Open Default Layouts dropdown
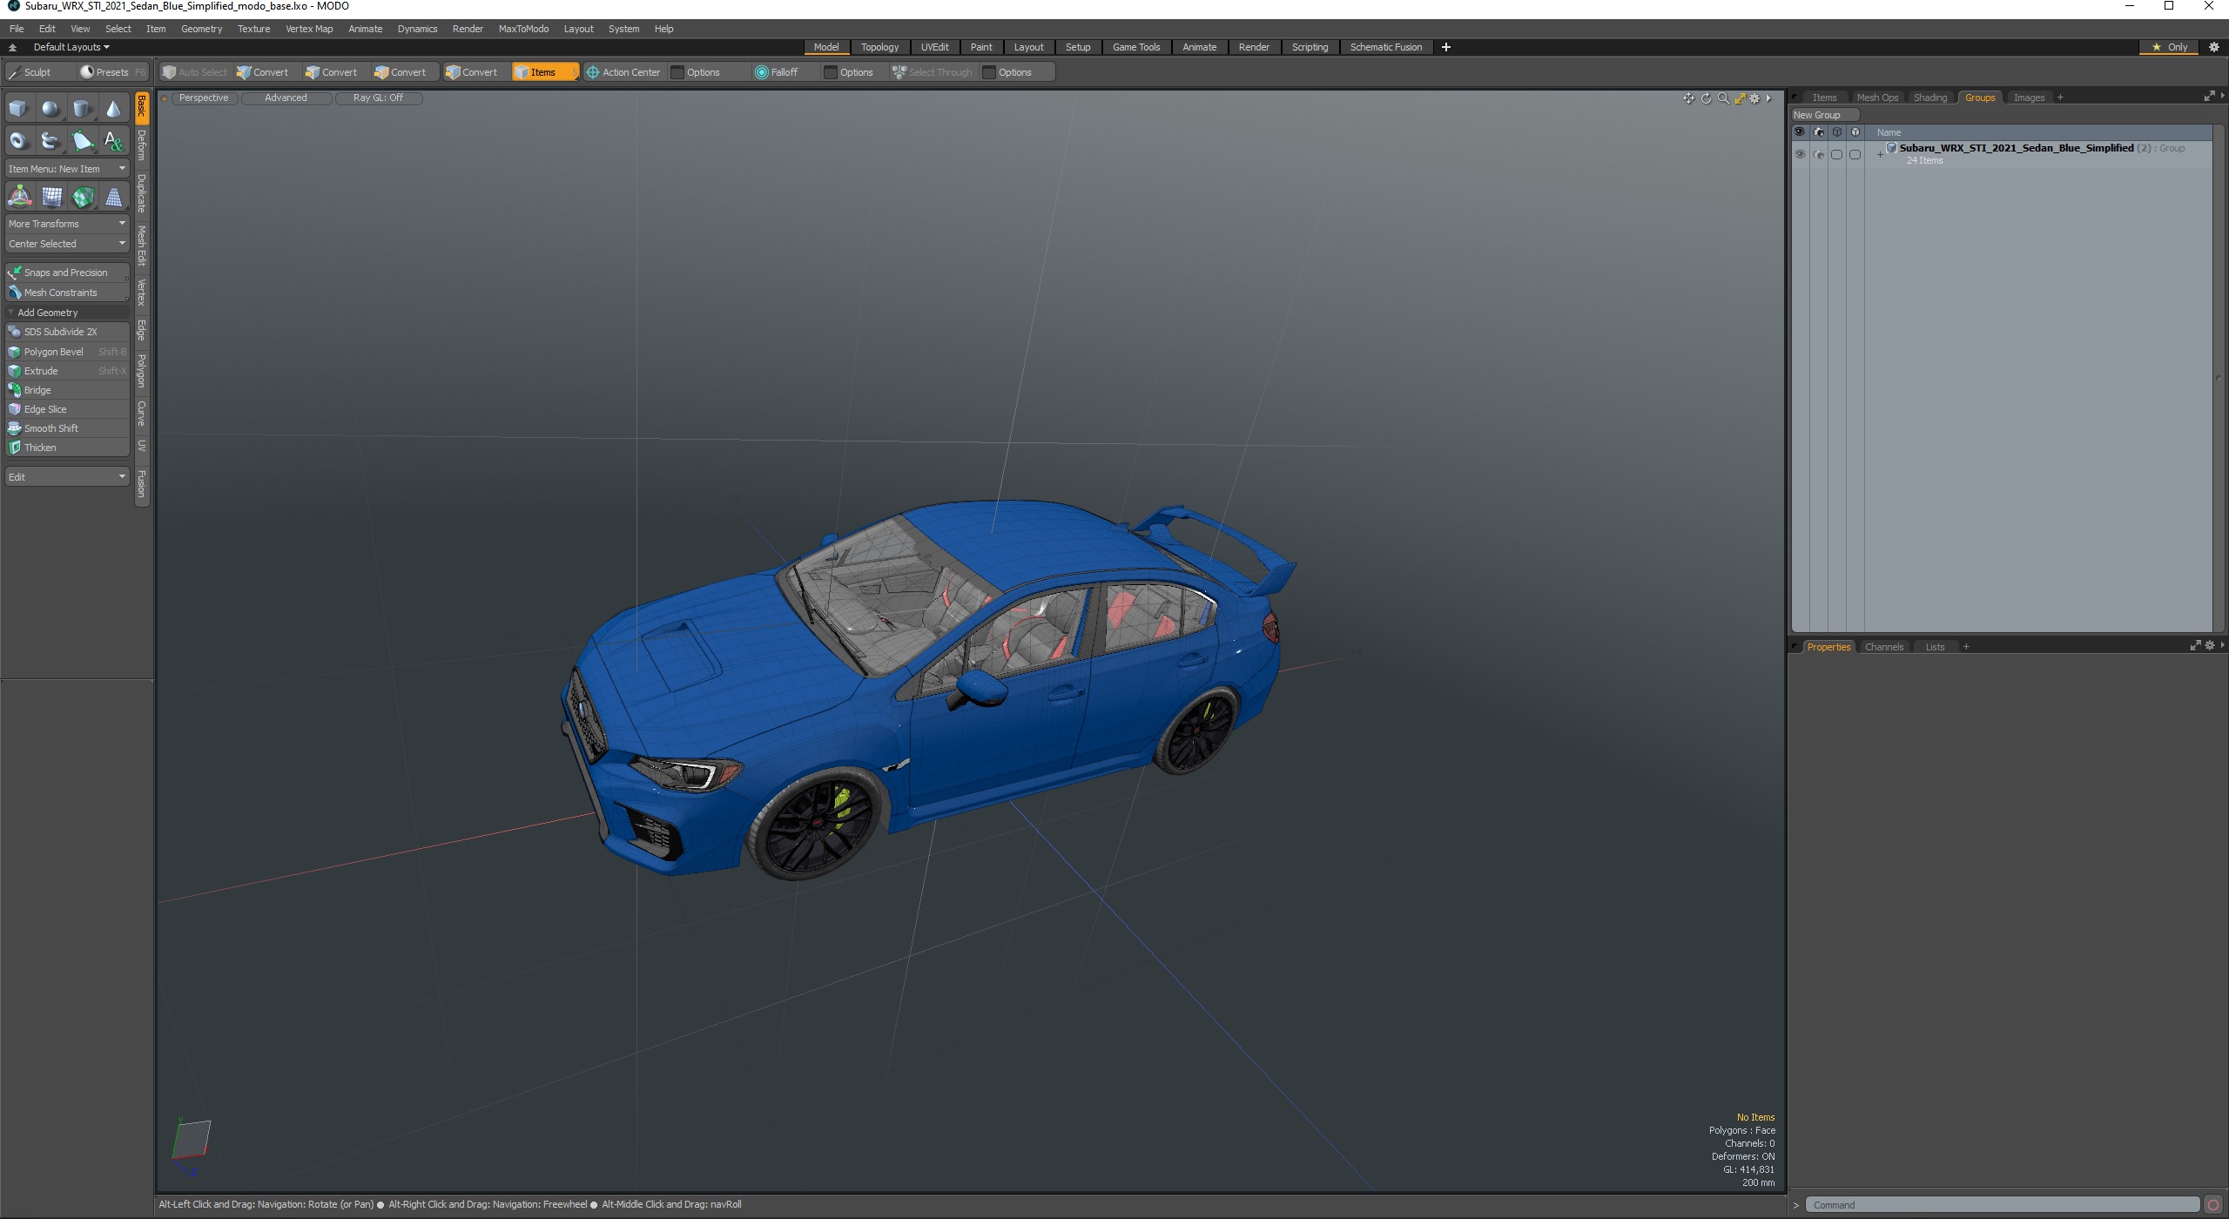Screen dimensions: 2229x1219 click(x=71, y=47)
